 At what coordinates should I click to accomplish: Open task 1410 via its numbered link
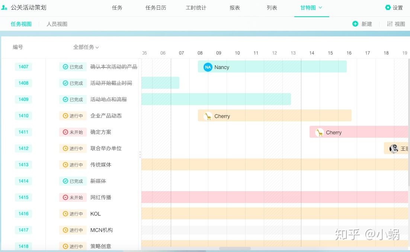tap(23, 116)
